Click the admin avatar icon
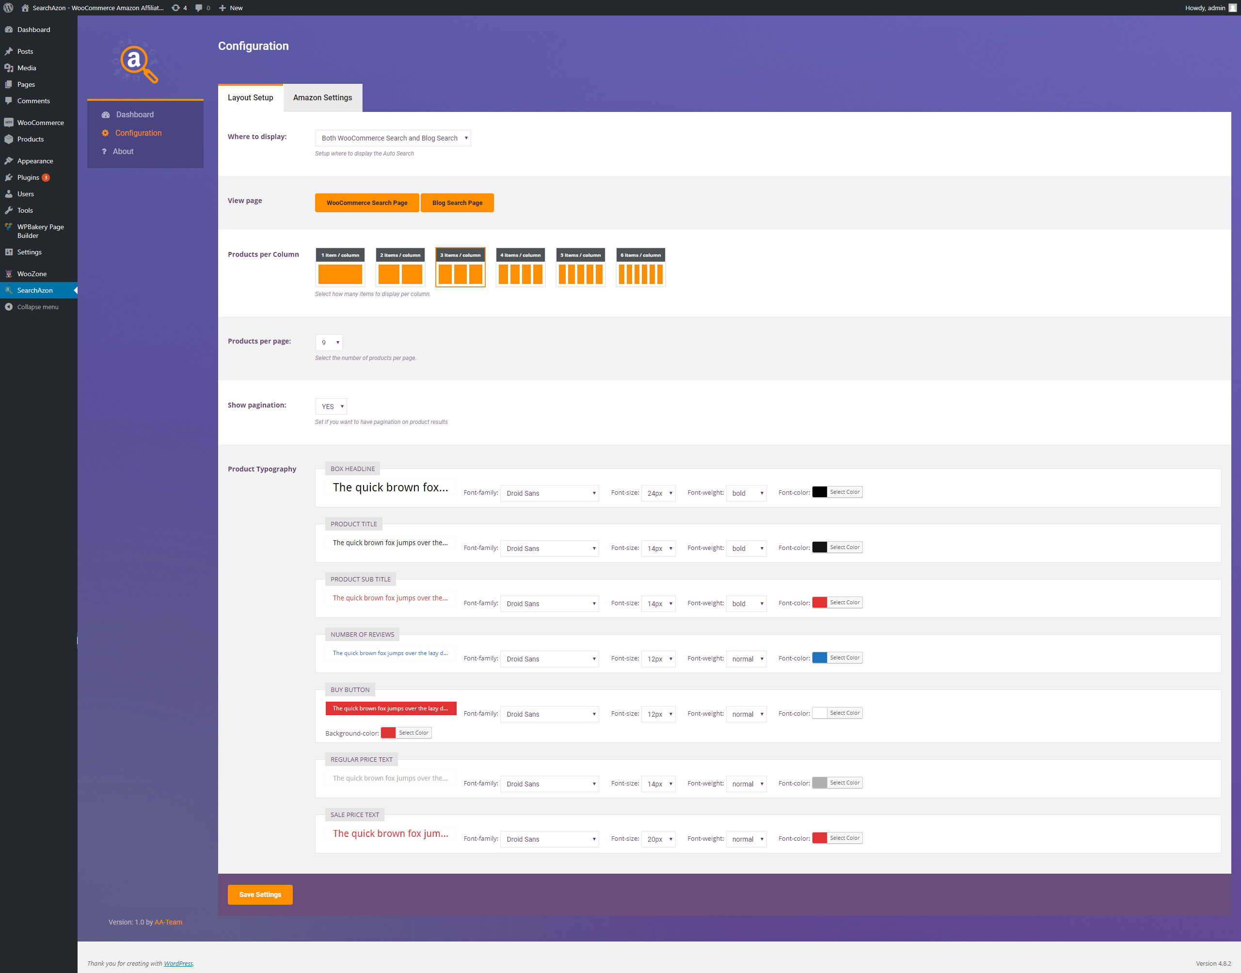This screenshot has width=1241, height=973. pos(1232,8)
